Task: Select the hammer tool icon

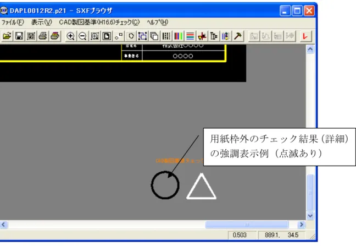Action: [x=238, y=36]
